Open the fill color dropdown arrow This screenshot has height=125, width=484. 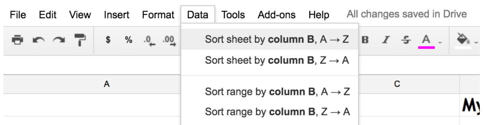tap(476, 42)
